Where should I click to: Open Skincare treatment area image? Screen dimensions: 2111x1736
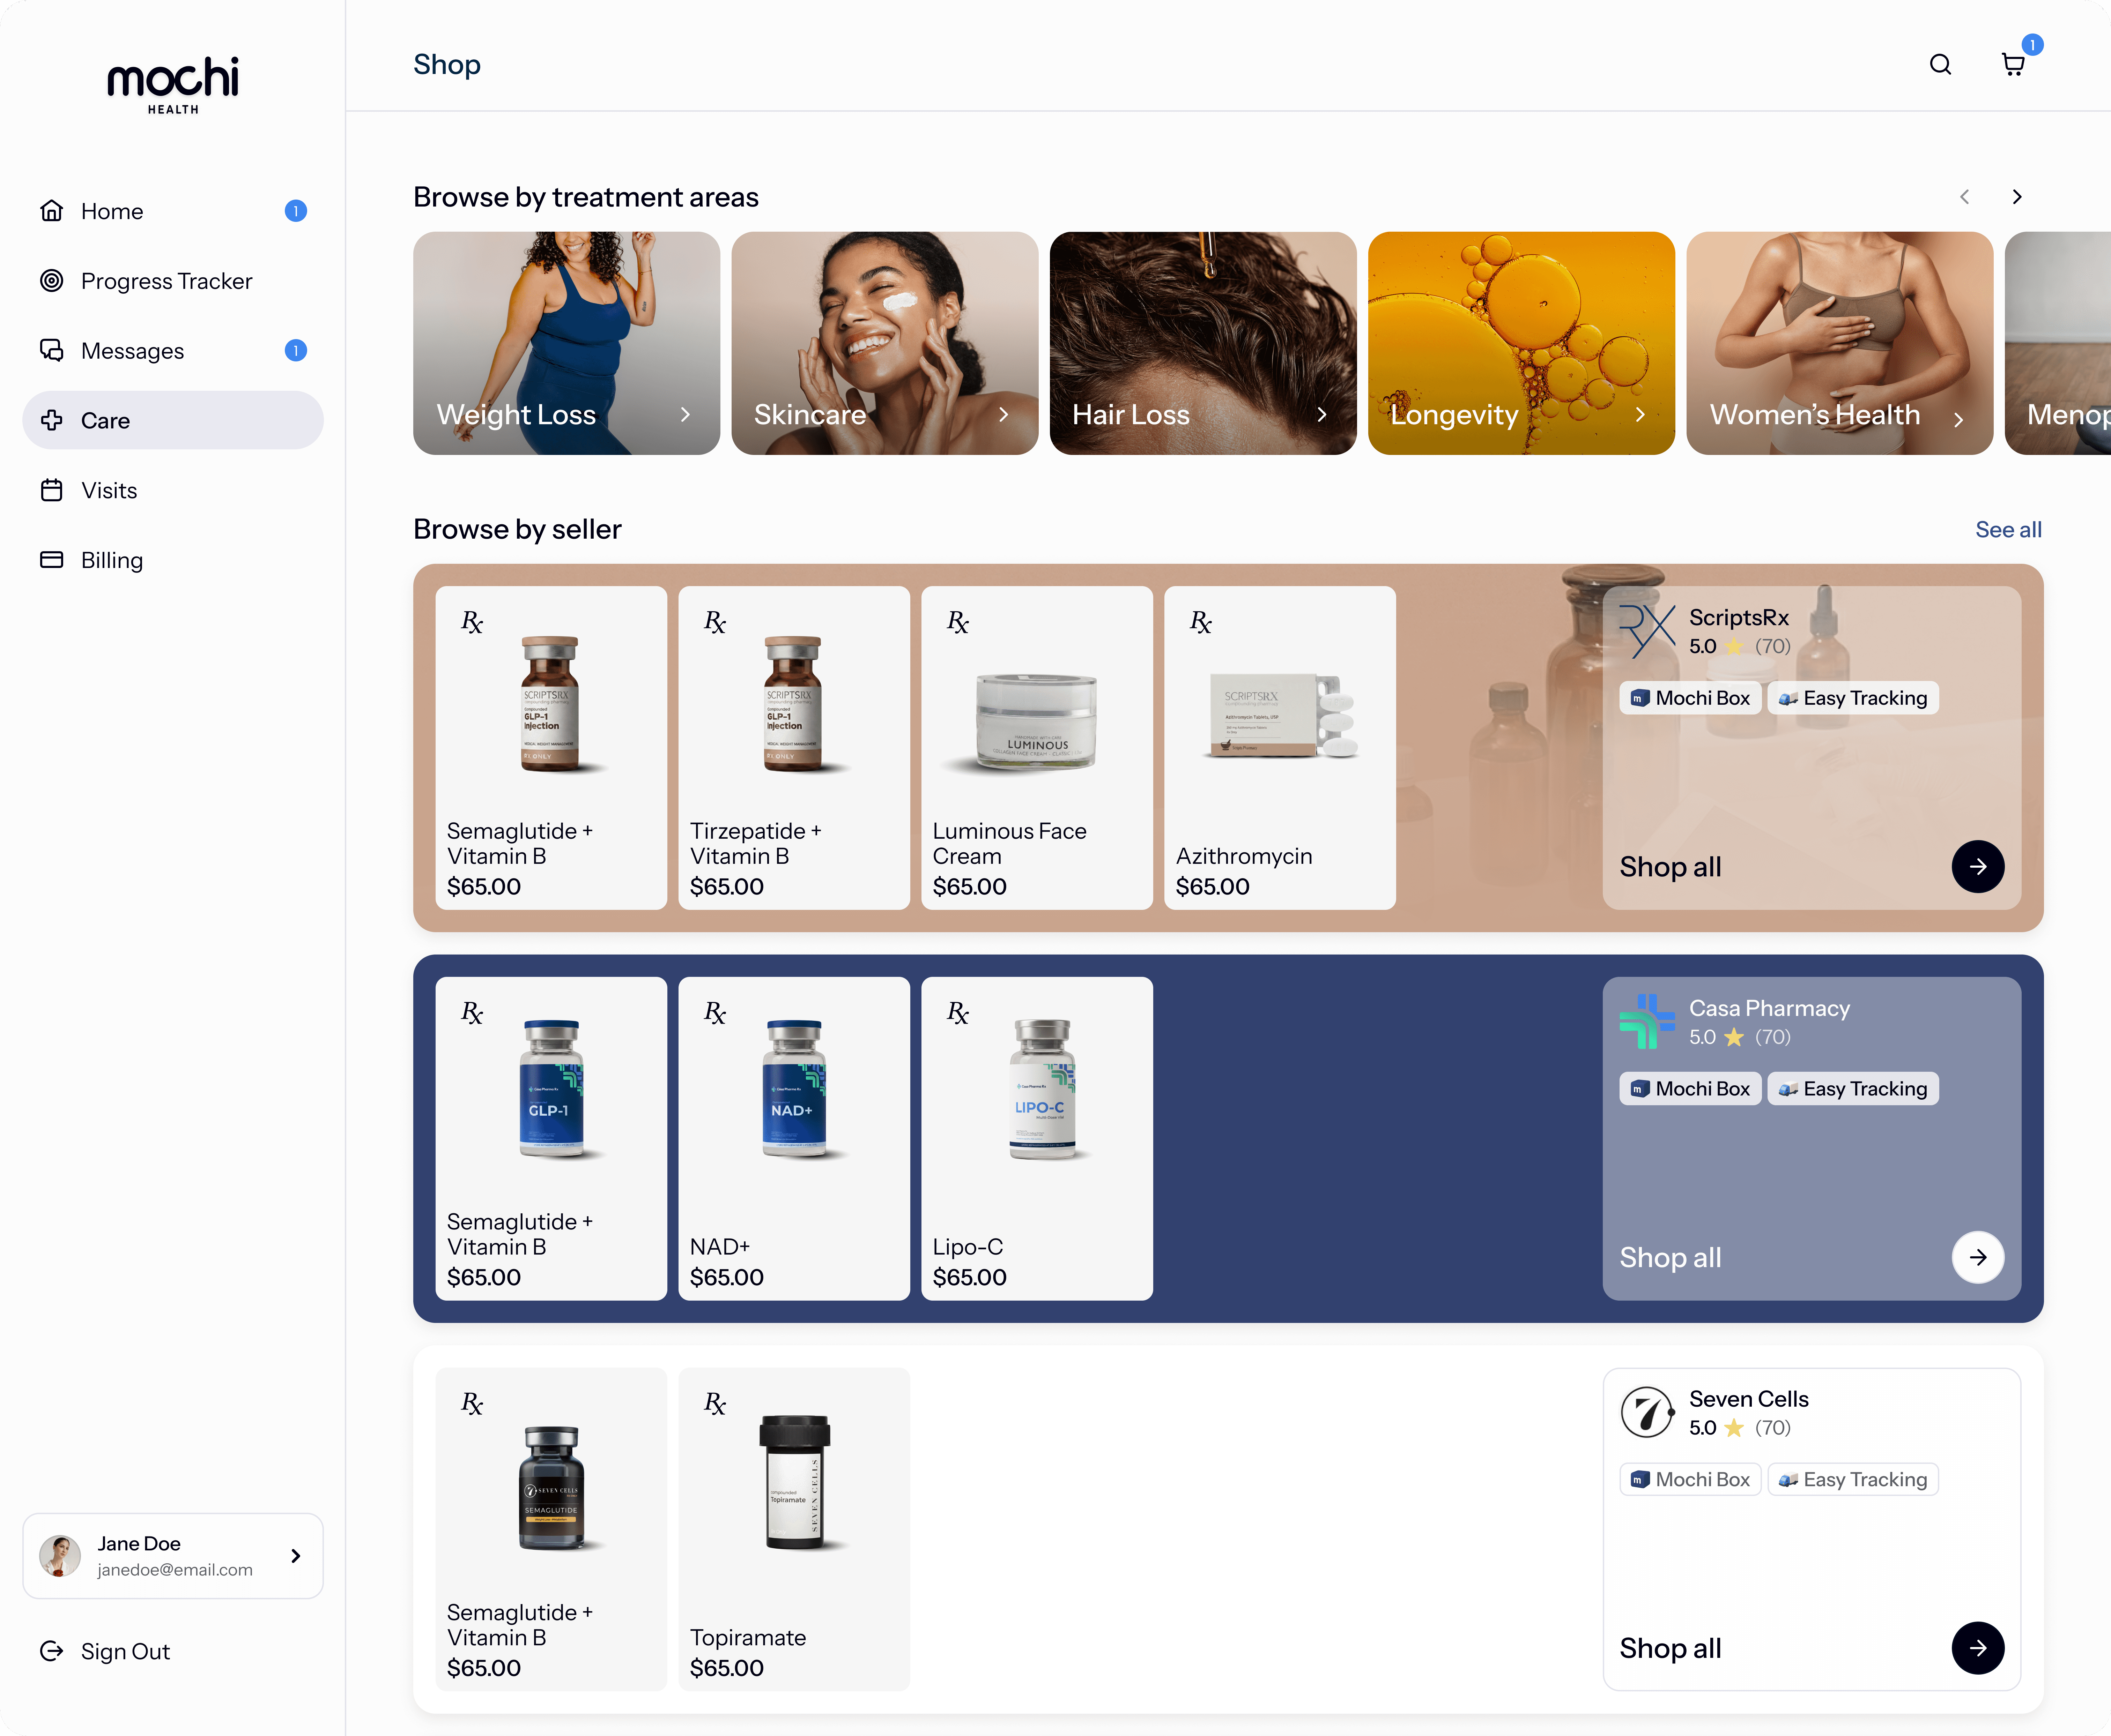884,343
